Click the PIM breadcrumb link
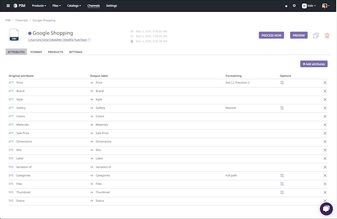The height and width of the screenshot is (219, 337). click(8, 20)
